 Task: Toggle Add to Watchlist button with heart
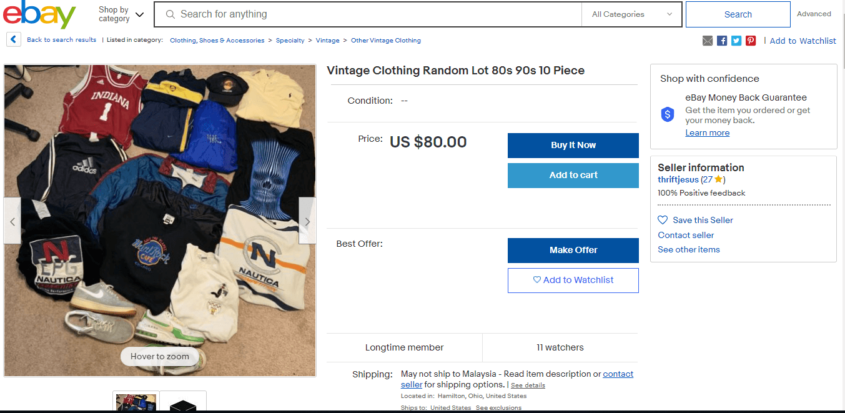tap(573, 281)
